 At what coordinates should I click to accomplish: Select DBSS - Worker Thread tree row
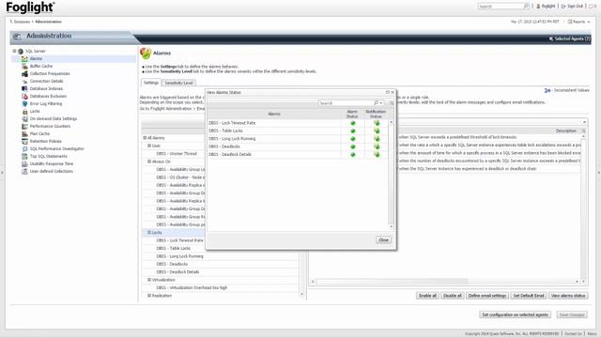point(177,154)
